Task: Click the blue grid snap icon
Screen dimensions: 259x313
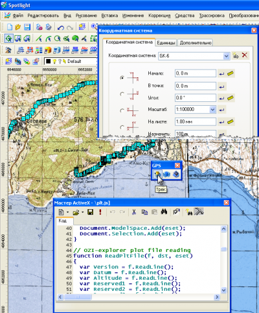Action: (x=21, y=50)
